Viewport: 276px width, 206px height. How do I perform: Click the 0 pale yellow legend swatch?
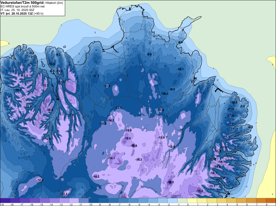point(192,200)
